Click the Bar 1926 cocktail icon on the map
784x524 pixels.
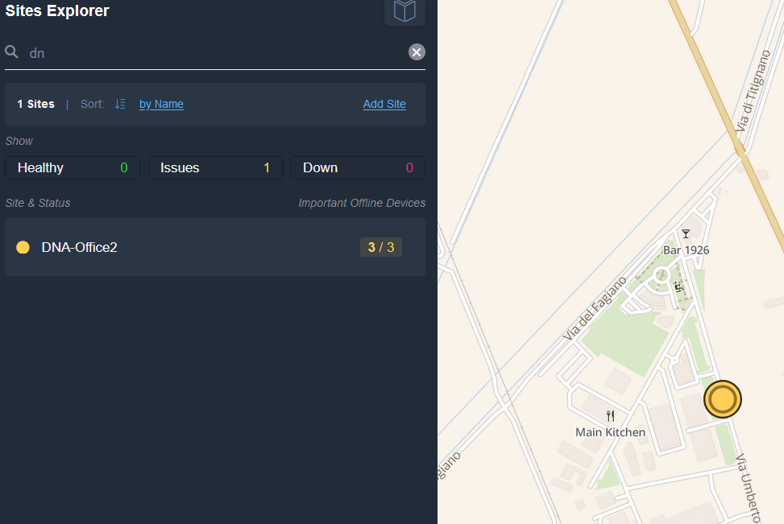(x=686, y=234)
